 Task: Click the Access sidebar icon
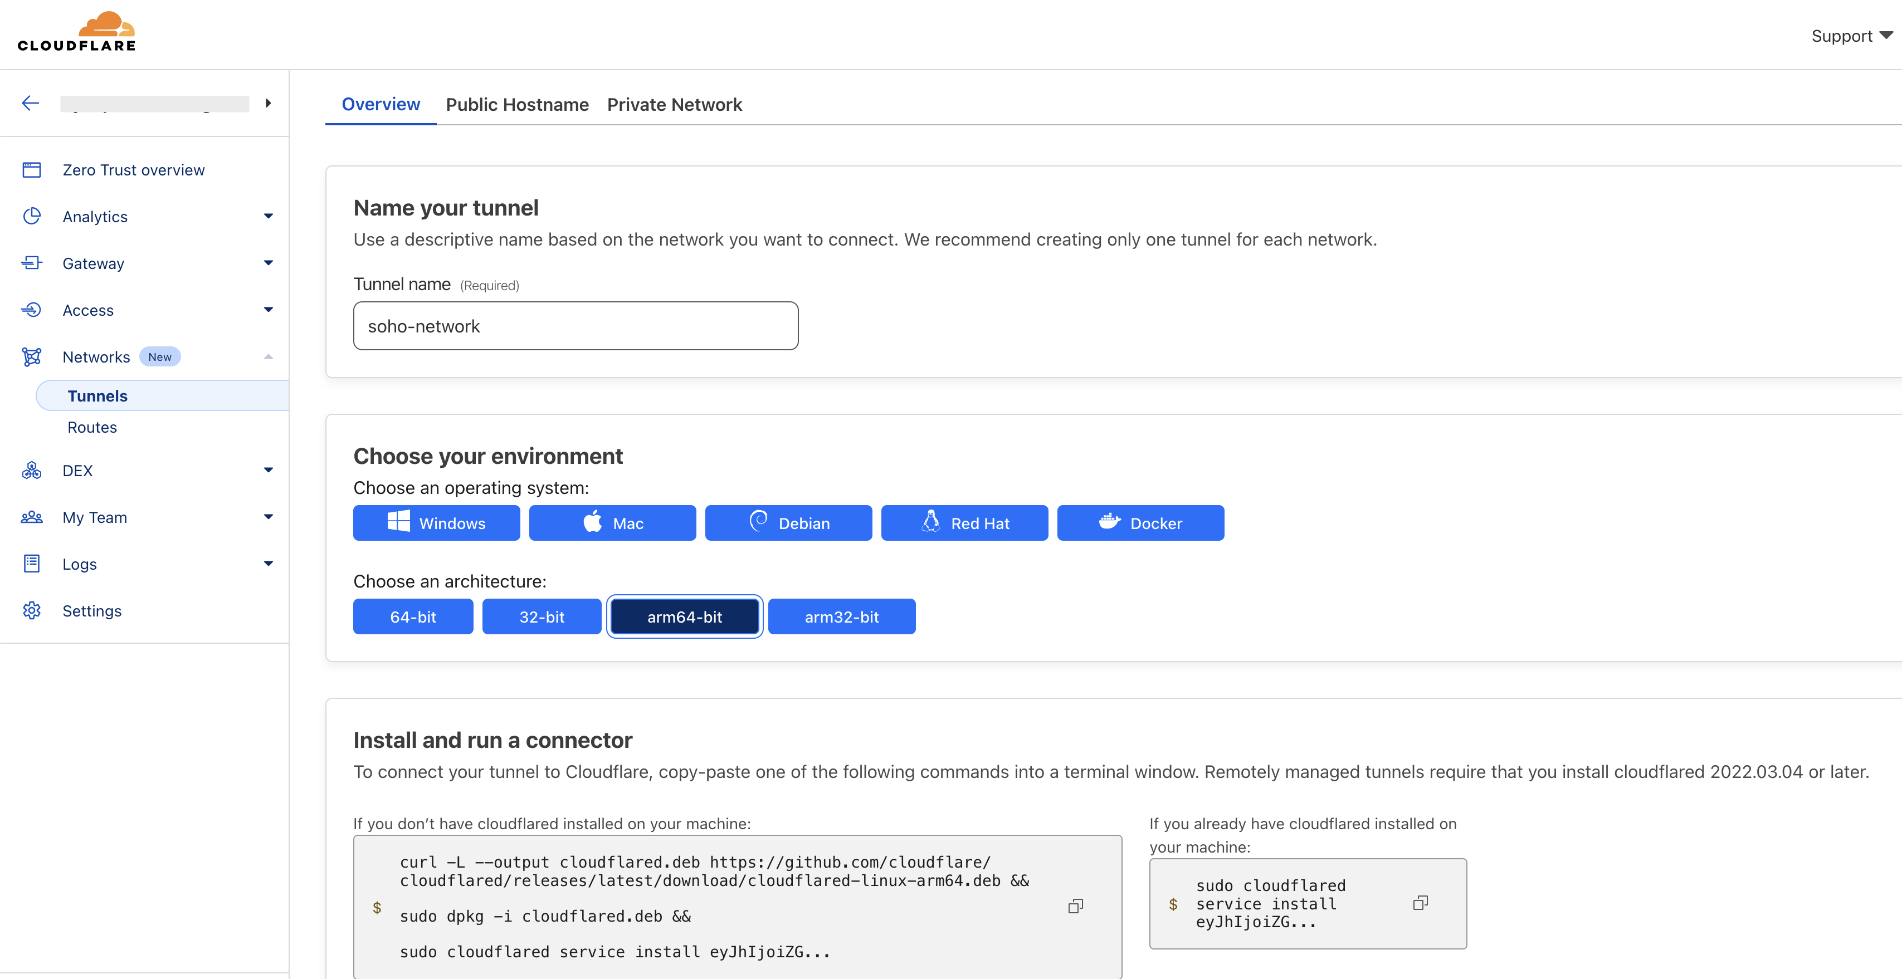(x=32, y=310)
